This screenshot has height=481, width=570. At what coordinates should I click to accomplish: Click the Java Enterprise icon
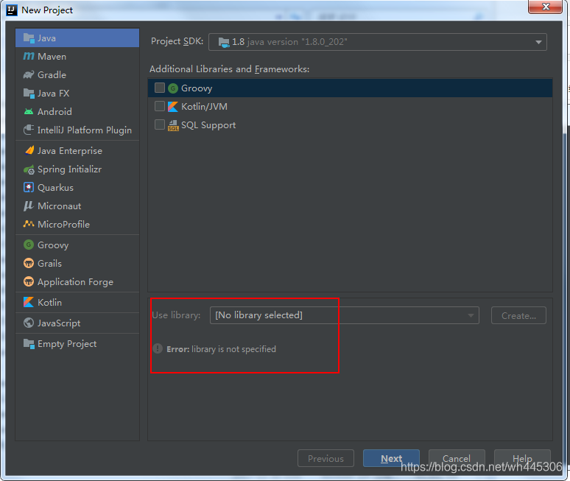(29, 150)
